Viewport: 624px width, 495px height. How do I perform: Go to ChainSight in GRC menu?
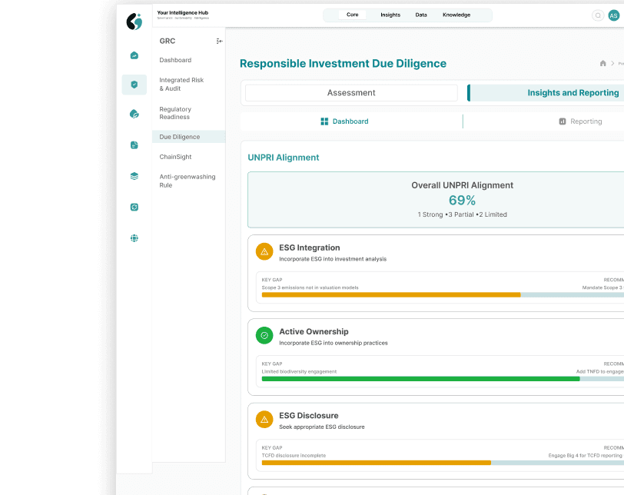pos(175,157)
